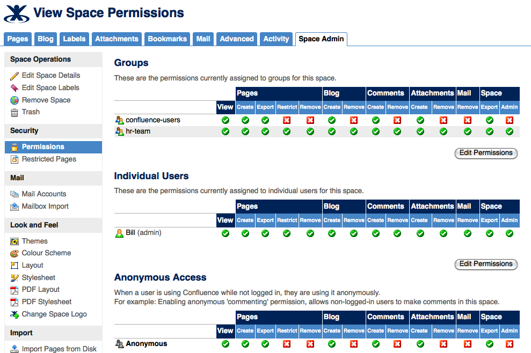Screen dimensions: 531x353
Task: Open the PDF Stylesheet link
Action: 47,302
